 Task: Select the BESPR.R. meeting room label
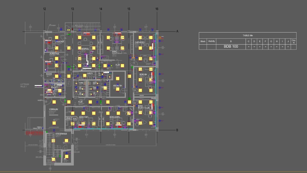[x=85, y=48]
